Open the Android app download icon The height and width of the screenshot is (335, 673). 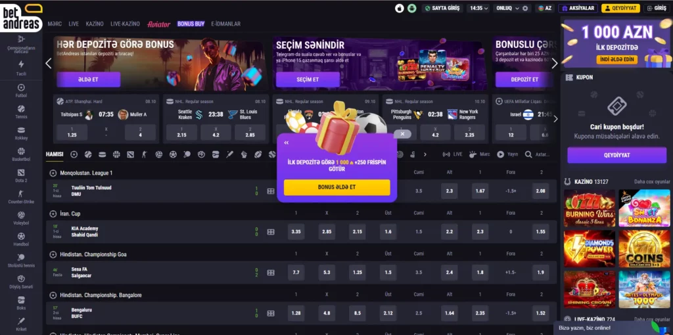tap(411, 8)
